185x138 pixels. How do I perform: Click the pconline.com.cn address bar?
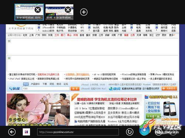tap(78, 132)
